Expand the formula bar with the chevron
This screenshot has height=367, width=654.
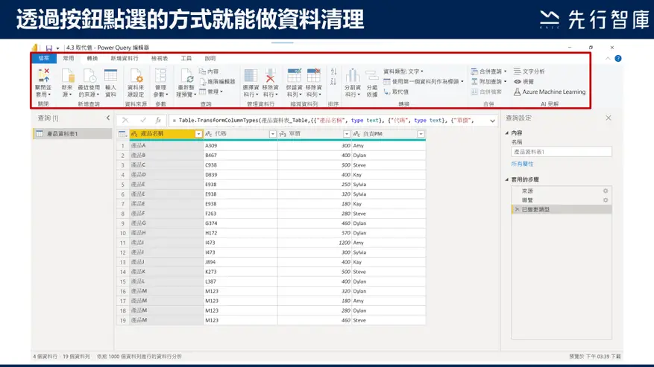coord(493,121)
